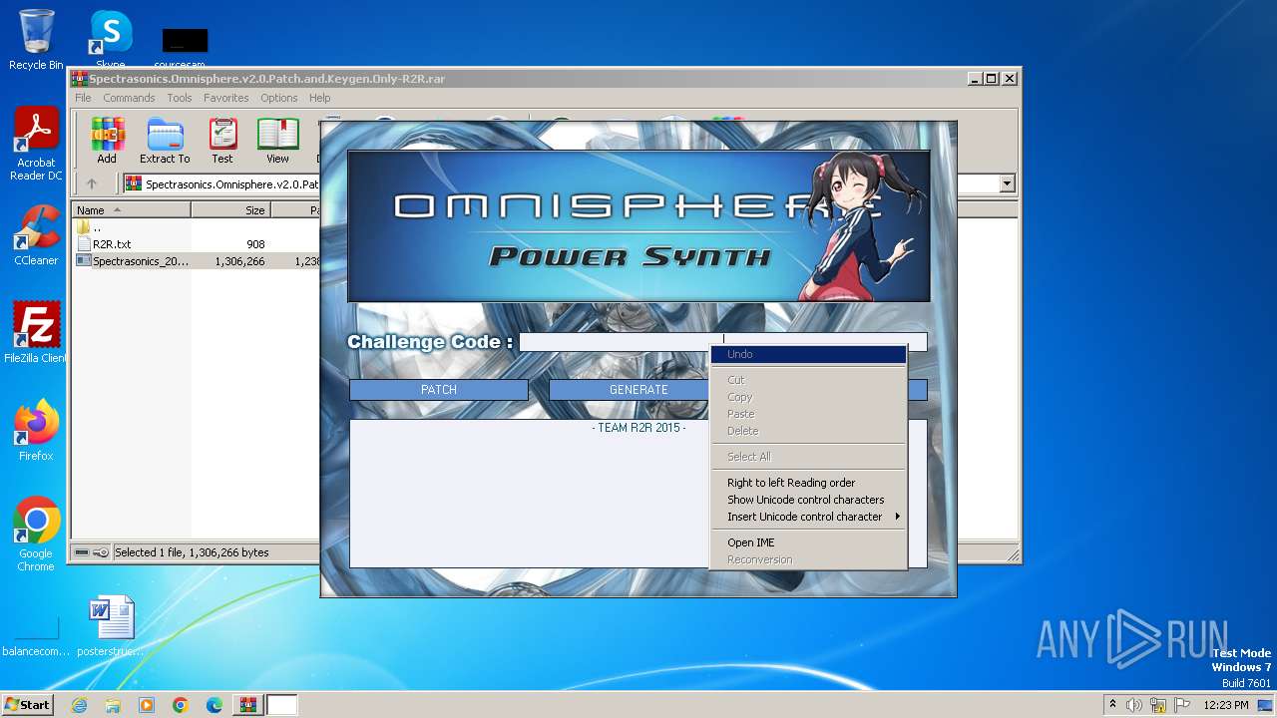Image resolution: width=1277 pixels, height=718 pixels.
Task: Open WinRAR Commands menu
Action: pos(129,98)
